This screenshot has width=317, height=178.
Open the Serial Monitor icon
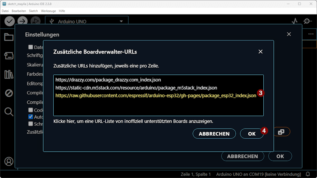(x=307, y=21)
